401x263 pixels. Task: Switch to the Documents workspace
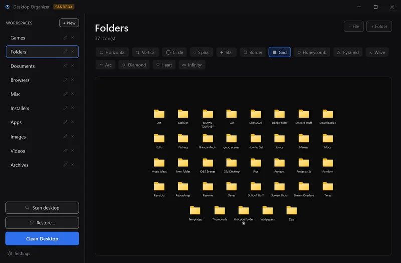click(42, 66)
